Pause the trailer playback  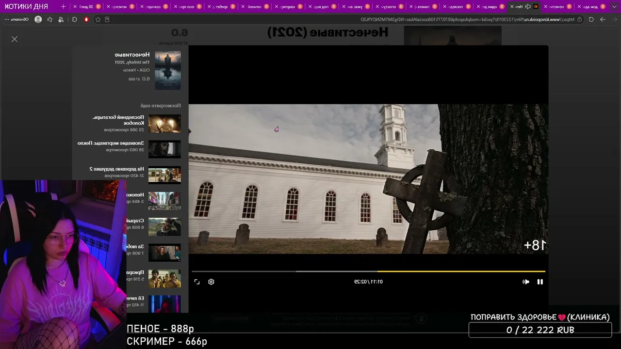coord(540,282)
